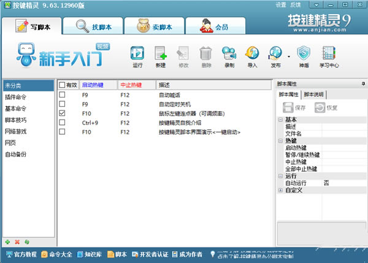This screenshot has height=263, width=368.
Task: Click the 运行 (Run) toolbar icon
Action: click(x=137, y=53)
